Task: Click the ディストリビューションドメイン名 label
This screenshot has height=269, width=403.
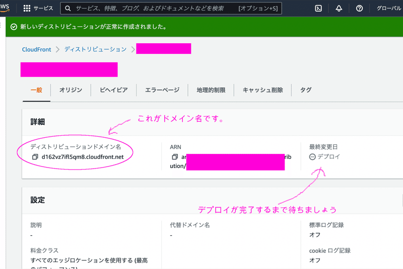Action: point(76,147)
